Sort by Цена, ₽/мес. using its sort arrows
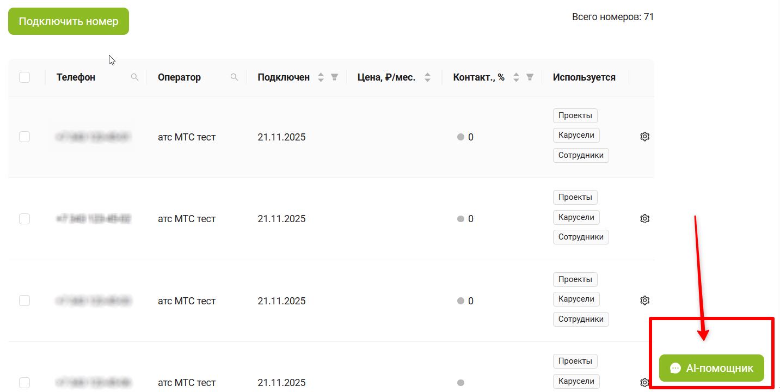 428,77
